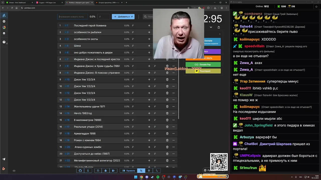Image resolution: width=321 pixels, height=180 pixels.
Task: Delete the Реальные упыри (2014) lot
Action: [x=167, y=127]
